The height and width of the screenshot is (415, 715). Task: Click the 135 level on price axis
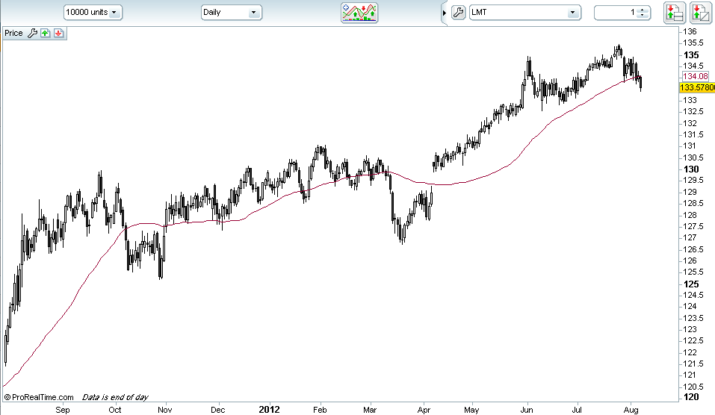[x=691, y=54]
